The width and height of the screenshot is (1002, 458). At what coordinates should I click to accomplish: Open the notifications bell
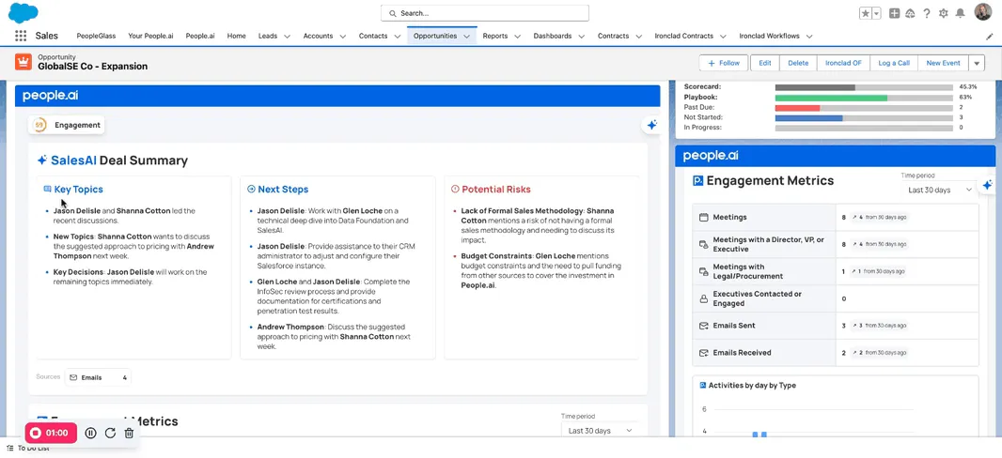click(960, 13)
